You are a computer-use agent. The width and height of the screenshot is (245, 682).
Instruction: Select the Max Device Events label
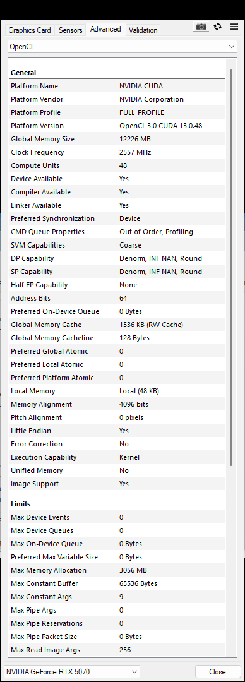tap(40, 518)
